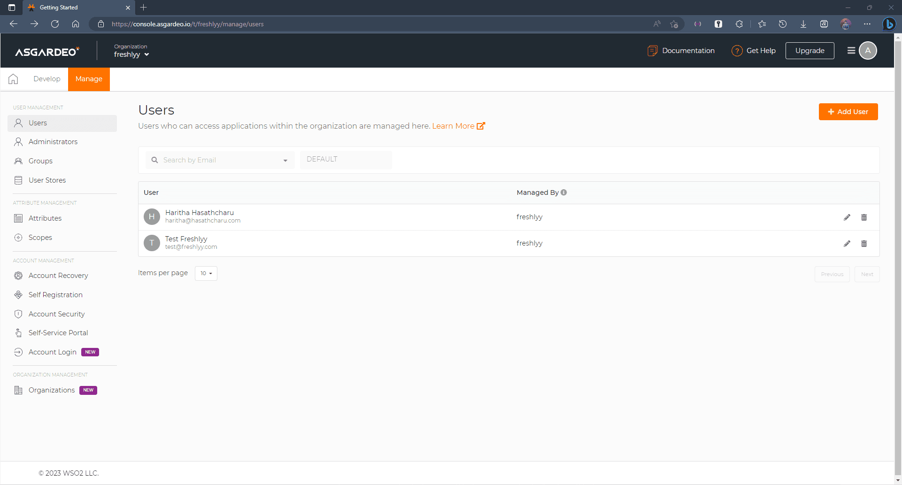The image size is (902, 485).
Task: Expand the freshlyy organization dropdown
Action: [131, 54]
